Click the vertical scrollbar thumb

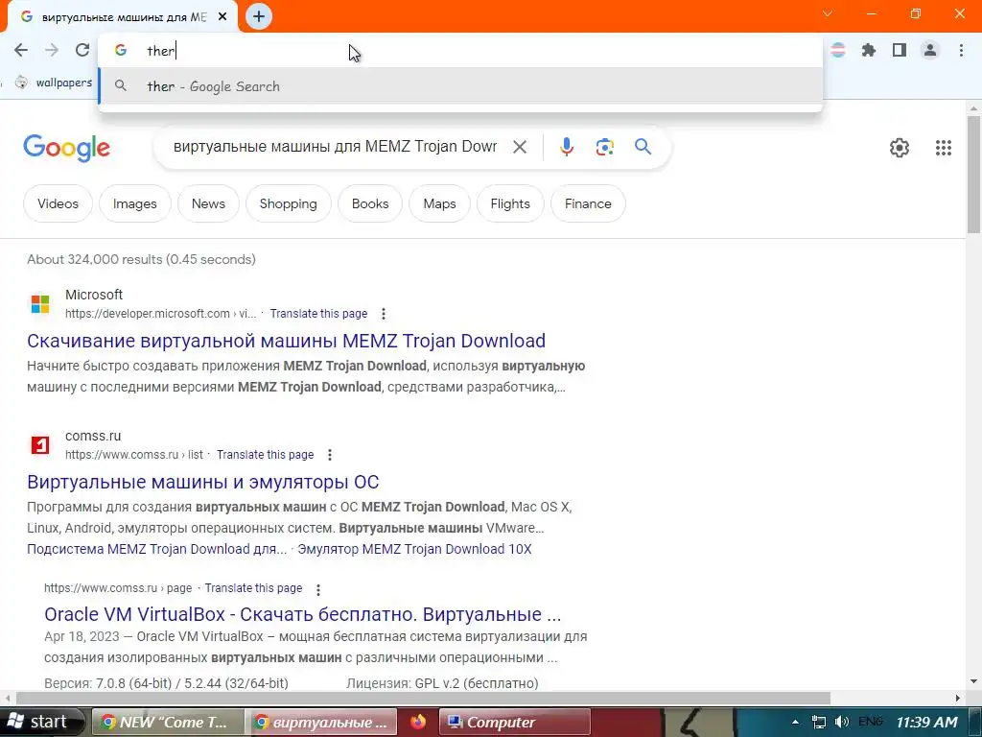click(x=973, y=173)
